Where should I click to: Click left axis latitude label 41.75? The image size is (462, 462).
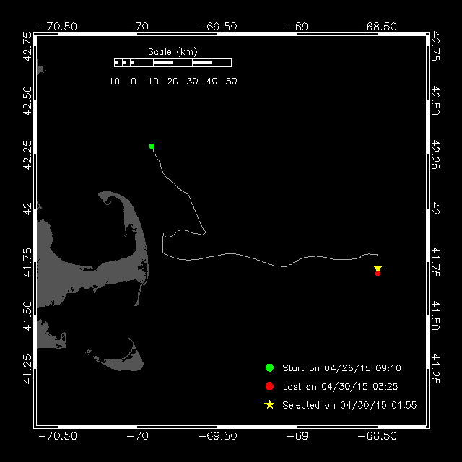tap(27, 263)
